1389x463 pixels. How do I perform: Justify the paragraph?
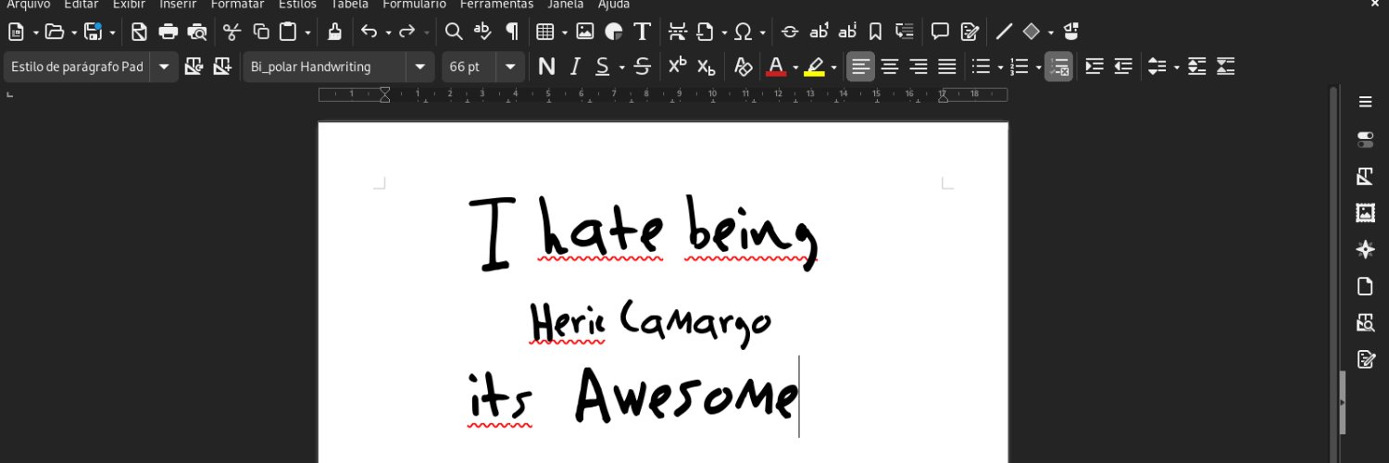pyautogui.click(x=946, y=67)
